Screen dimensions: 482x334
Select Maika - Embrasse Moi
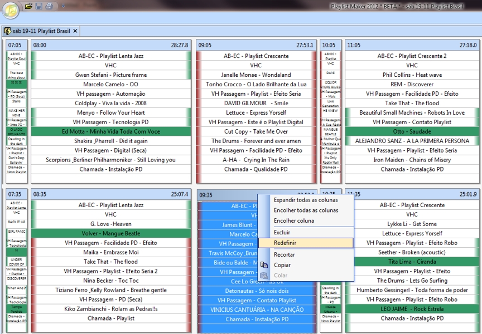(110, 252)
